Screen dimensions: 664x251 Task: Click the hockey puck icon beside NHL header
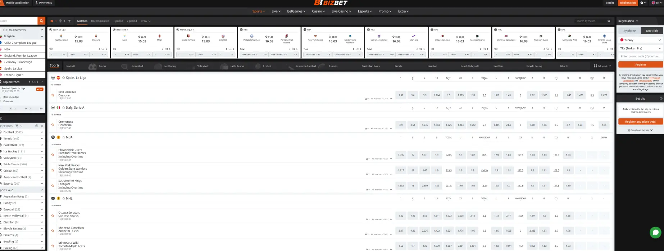53,198
